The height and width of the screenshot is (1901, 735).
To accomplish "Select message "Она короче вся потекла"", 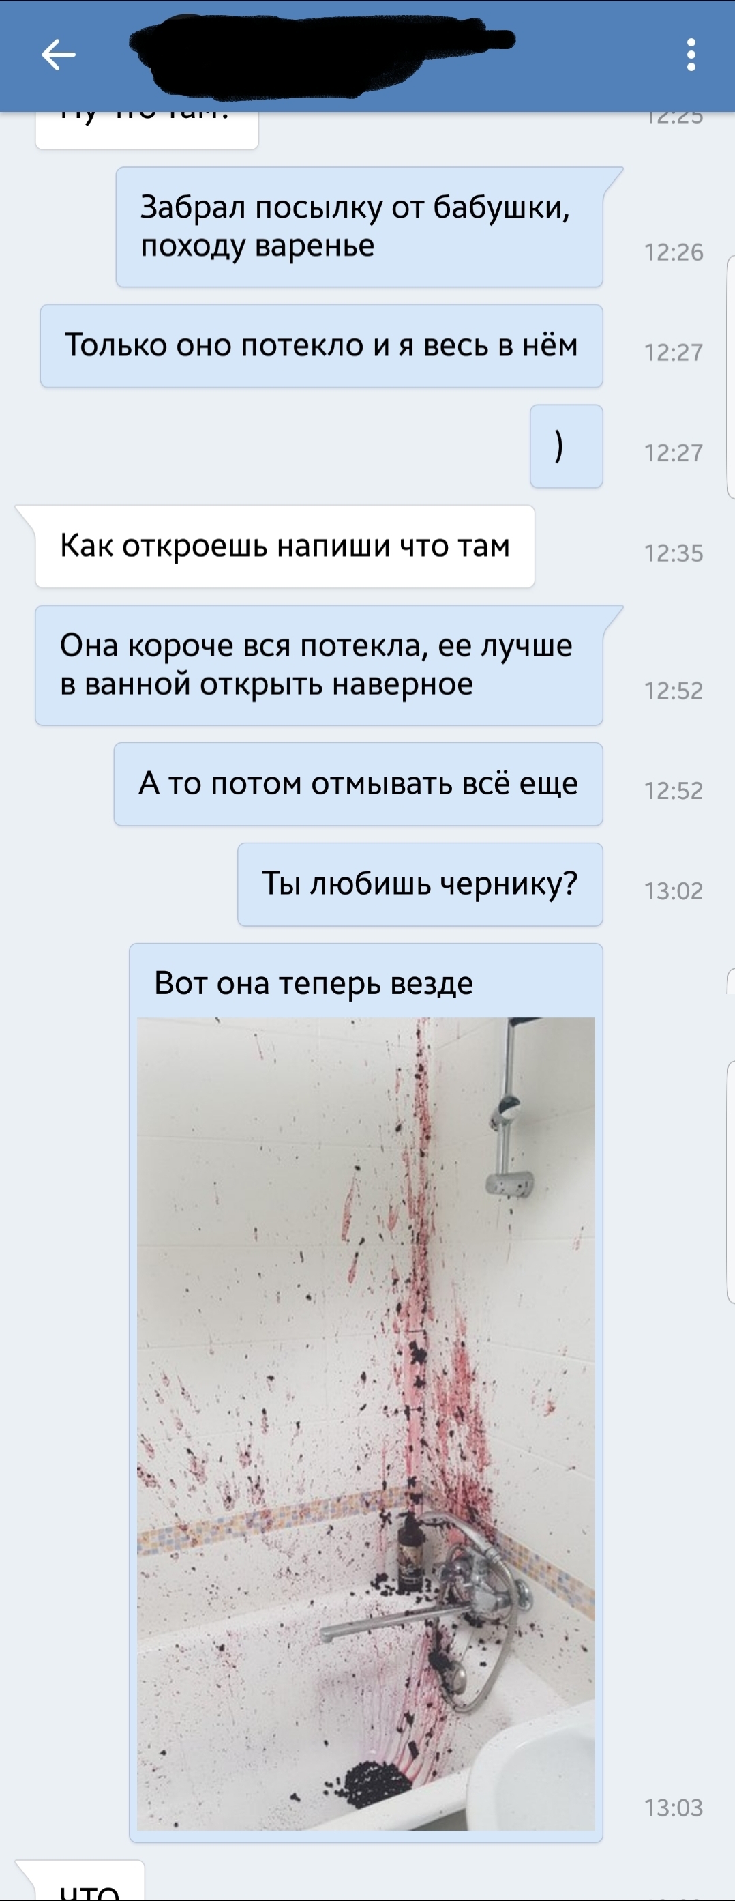I will pos(319,665).
